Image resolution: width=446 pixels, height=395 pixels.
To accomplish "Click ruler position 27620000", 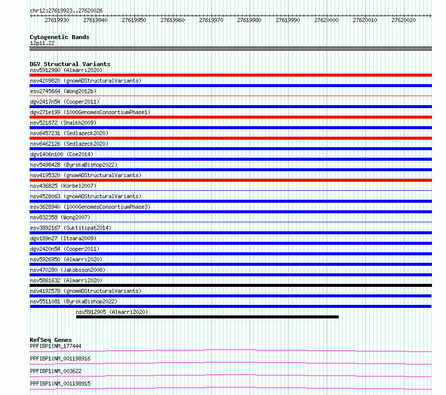I will [x=327, y=20].
